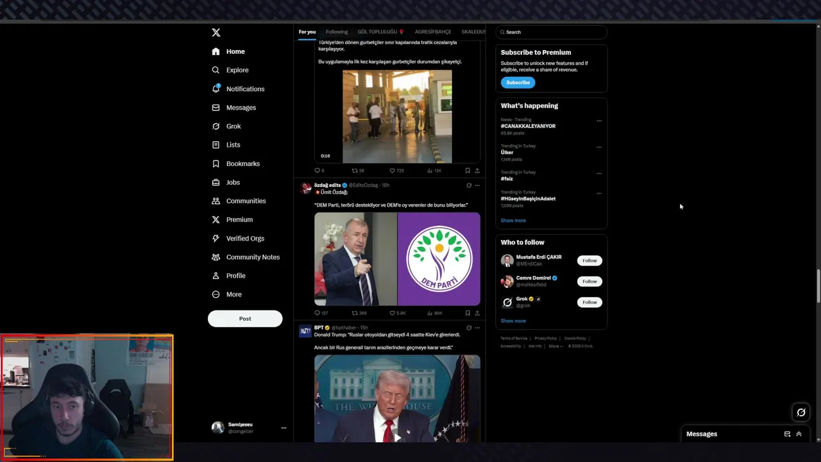The width and height of the screenshot is (821, 462).
Task: Open Grok explain icon on BPT post
Action: (x=469, y=328)
